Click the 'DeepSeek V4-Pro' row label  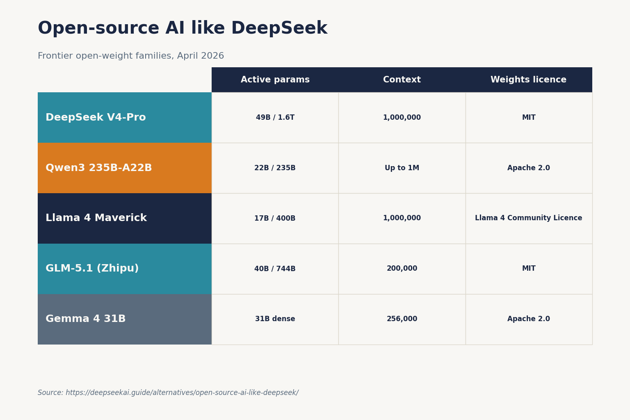point(125,118)
